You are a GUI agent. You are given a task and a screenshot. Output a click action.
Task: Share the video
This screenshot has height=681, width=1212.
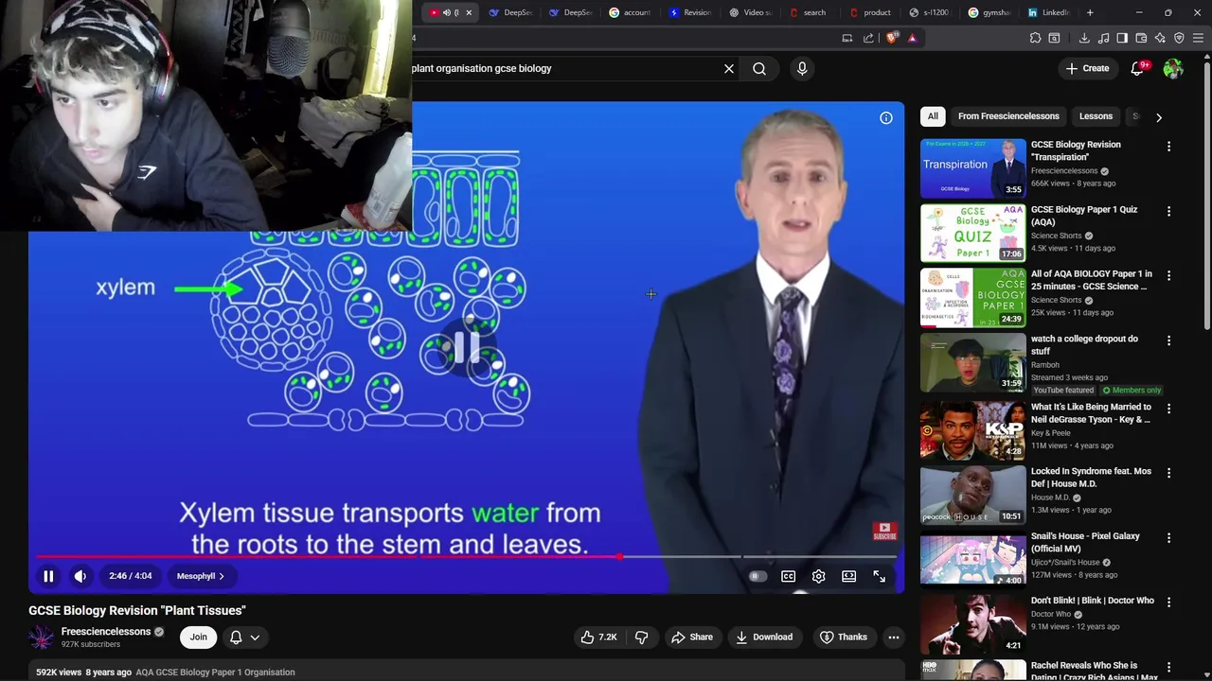(x=691, y=637)
